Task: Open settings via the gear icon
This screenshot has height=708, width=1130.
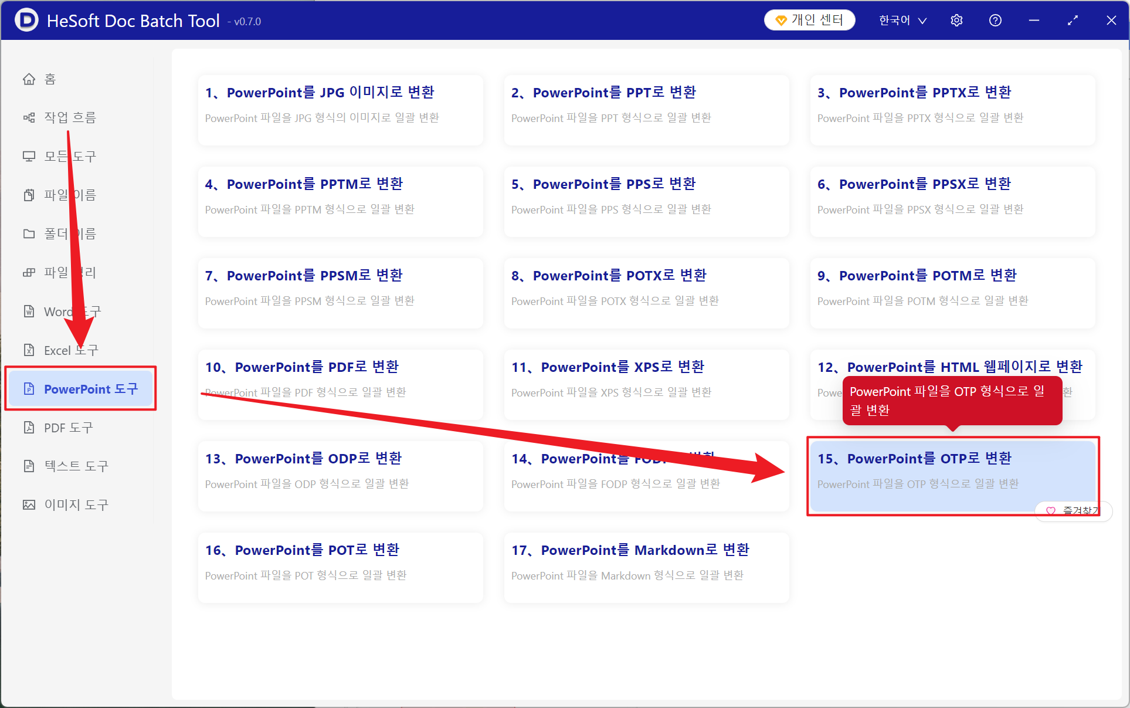Action: pyautogui.click(x=956, y=21)
